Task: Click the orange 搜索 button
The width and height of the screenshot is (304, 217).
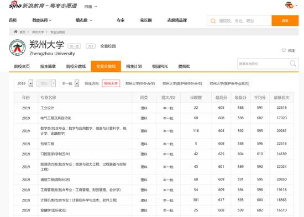Action: coord(285,20)
